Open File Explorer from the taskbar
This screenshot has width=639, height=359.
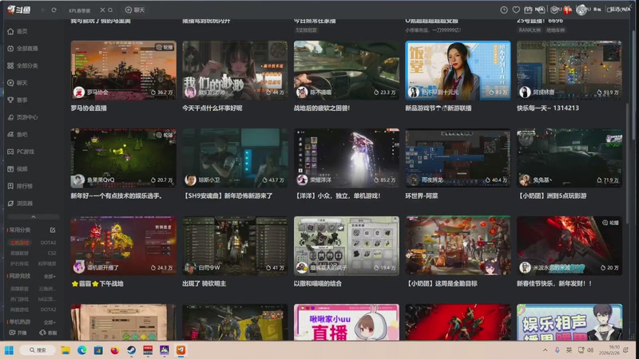click(x=65, y=350)
